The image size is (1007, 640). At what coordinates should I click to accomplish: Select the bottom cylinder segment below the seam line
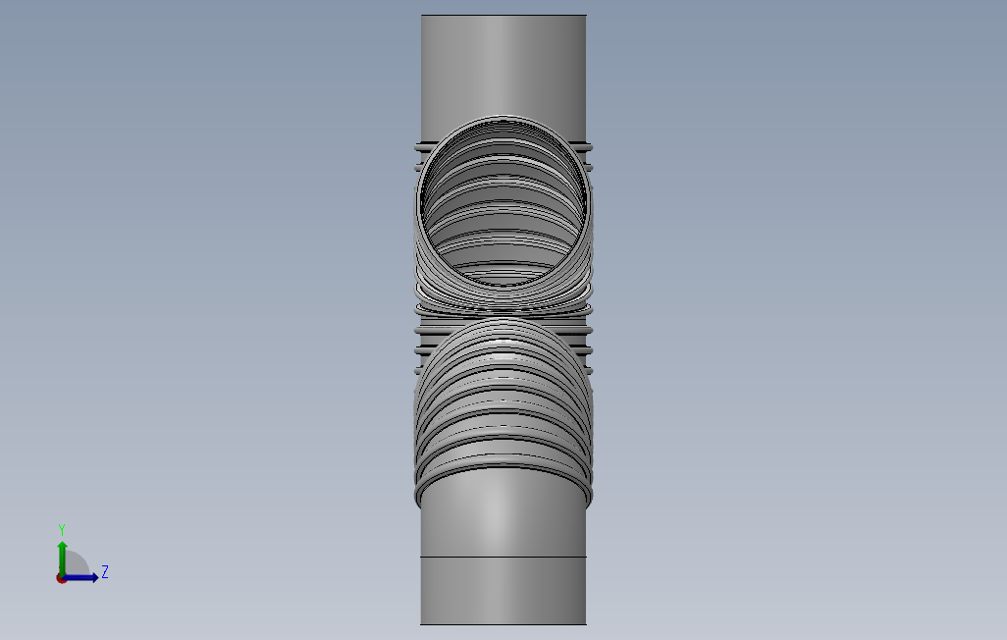tap(503, 591)
